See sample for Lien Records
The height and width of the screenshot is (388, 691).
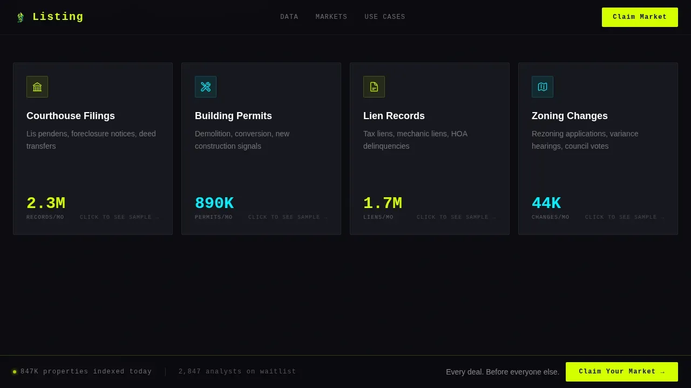457,218
